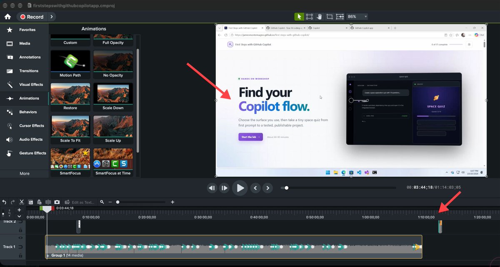Undo the last timeline edit

4,202
